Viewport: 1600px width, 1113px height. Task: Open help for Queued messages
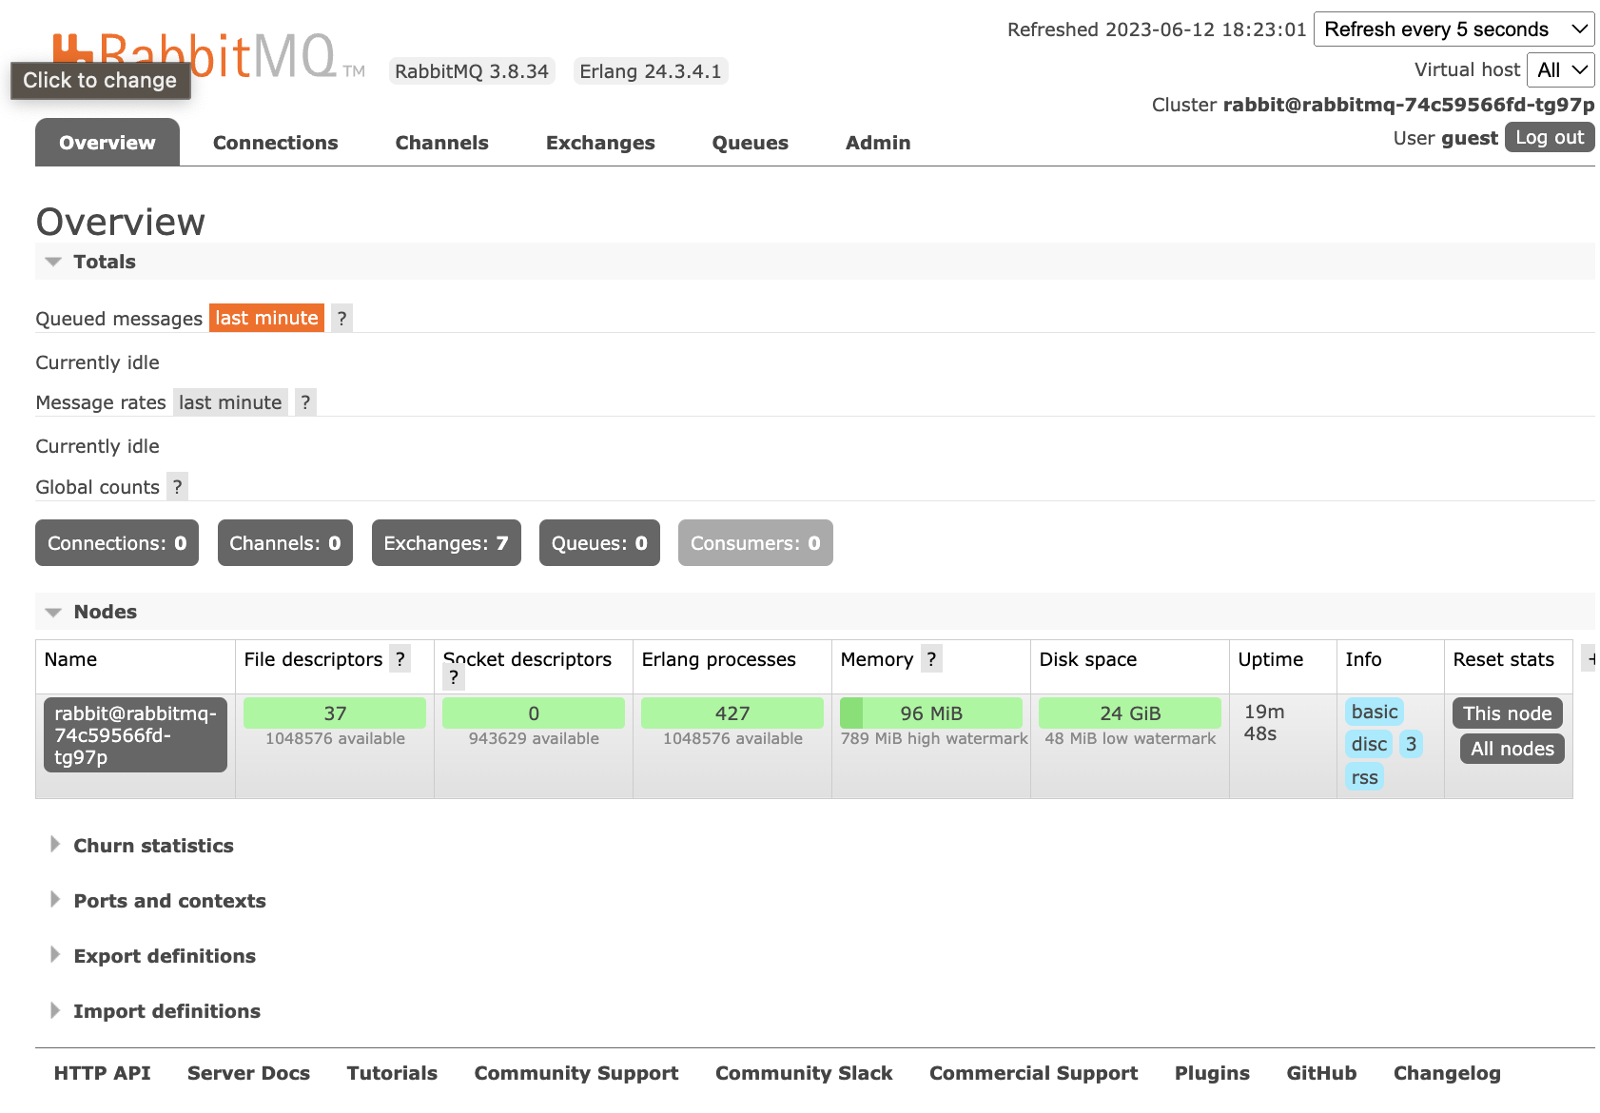coord(341,319)
